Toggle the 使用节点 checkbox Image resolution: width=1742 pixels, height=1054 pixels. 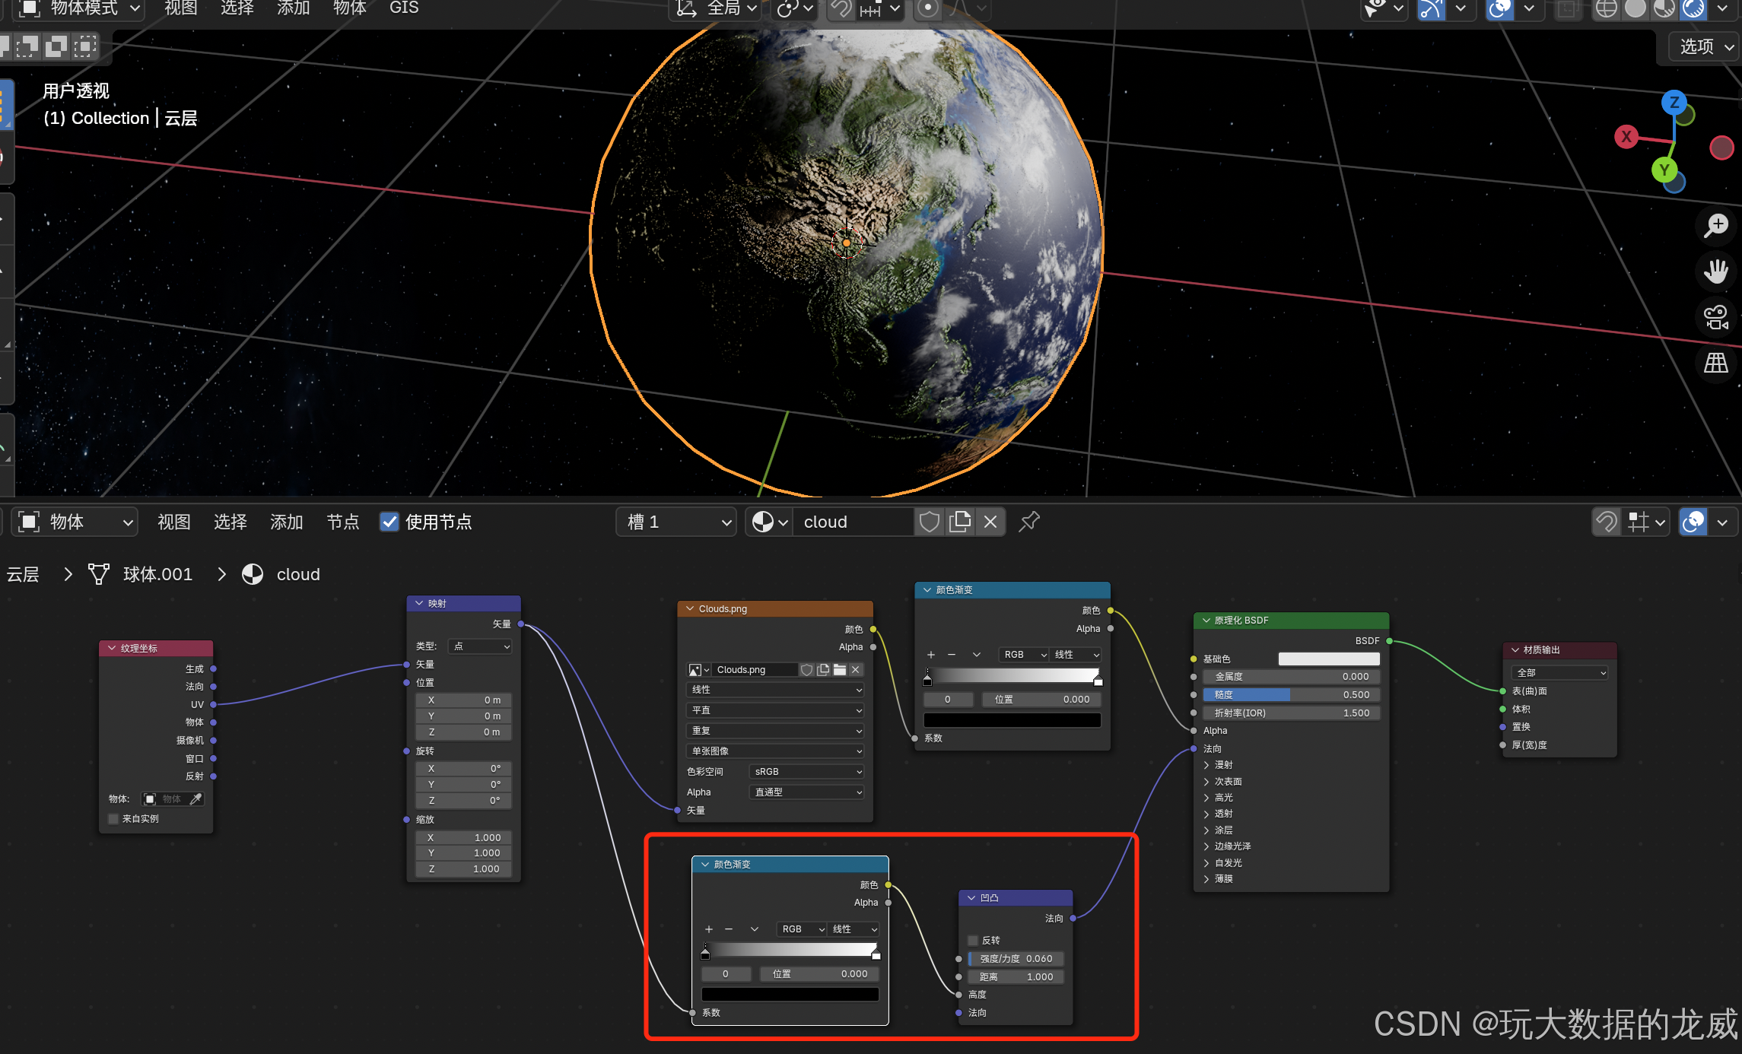389,522
